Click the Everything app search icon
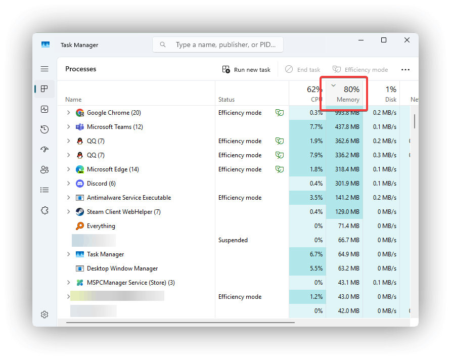The width and height of the screenshot is (451, 359). [x=80, y=226]
